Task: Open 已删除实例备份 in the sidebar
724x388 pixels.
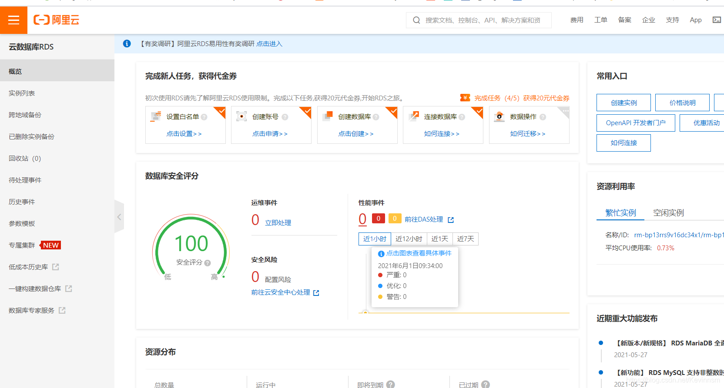Action: (x=57, y=136)
